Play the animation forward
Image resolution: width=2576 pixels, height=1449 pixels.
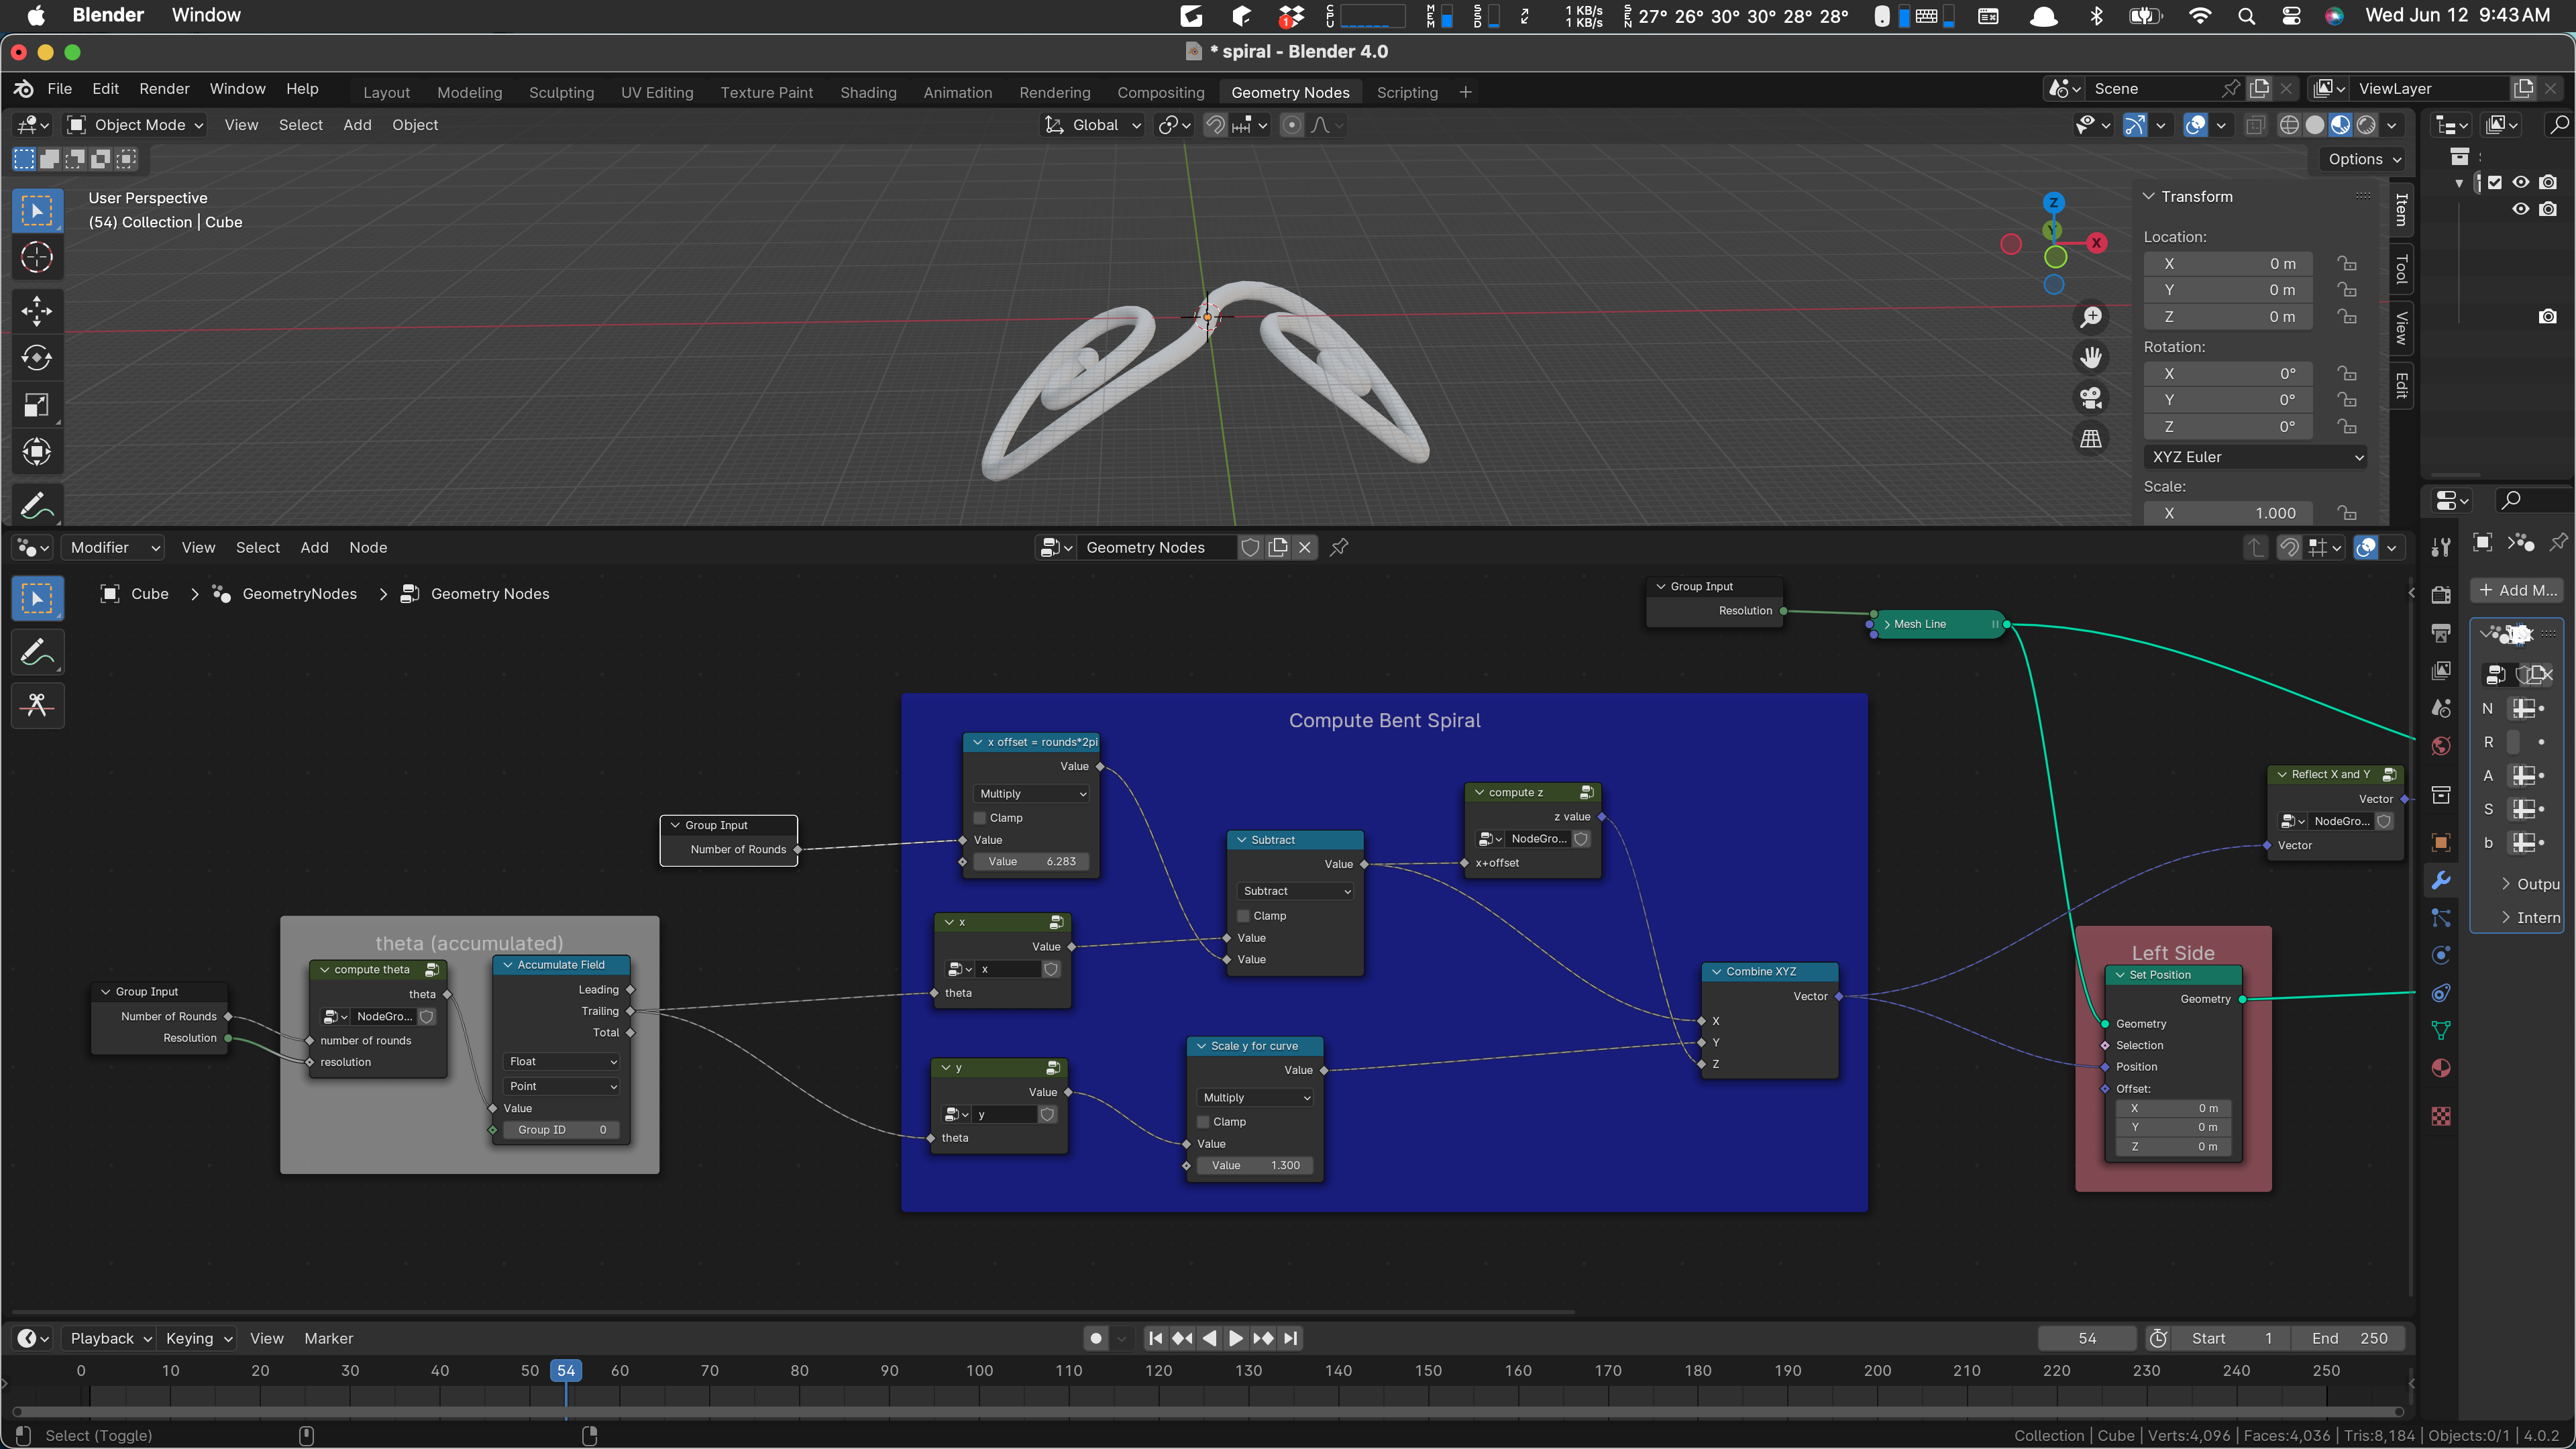(x=1236, y=1338)
